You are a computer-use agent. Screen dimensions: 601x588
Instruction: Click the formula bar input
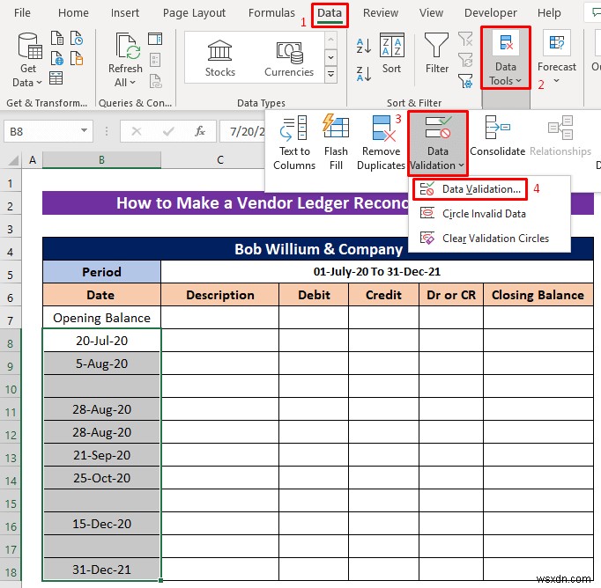(x=244, y=131)
